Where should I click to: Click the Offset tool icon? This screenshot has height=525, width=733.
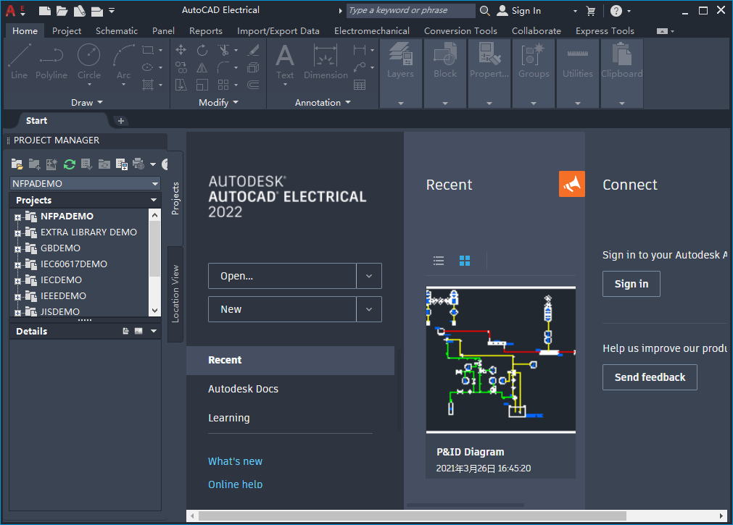[253, 85]
